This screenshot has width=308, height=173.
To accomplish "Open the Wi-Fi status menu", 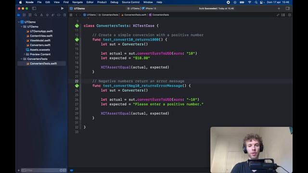I will 249,2.
